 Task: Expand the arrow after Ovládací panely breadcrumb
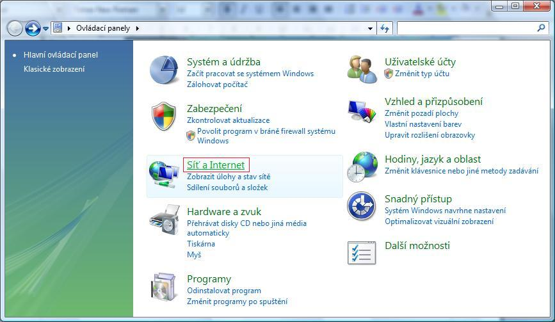[x=137, y=29]
